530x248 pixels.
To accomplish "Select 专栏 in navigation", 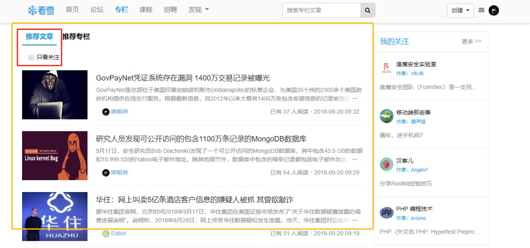I will tap(121, 10).
